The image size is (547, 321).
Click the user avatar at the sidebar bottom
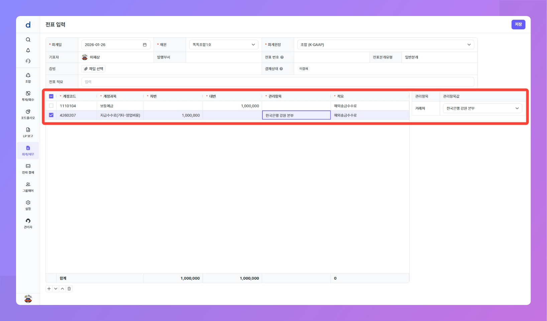click(x=28, y=299)
